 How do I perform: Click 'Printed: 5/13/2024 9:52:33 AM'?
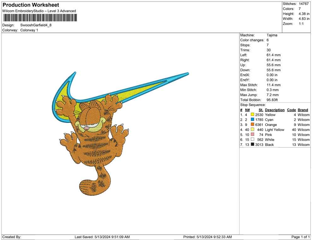point(207,237)
